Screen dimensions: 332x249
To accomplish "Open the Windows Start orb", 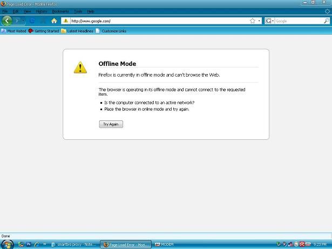I will [7, 245].
